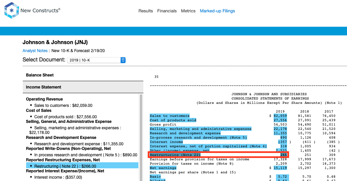Select Research and development expense $11,355.00 item
347x181 pixels.
tap(79, 144)
